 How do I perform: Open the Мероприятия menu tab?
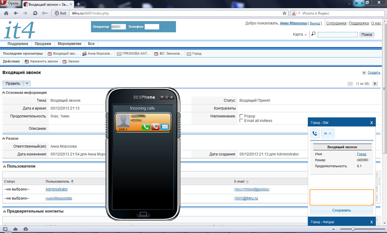70,44
